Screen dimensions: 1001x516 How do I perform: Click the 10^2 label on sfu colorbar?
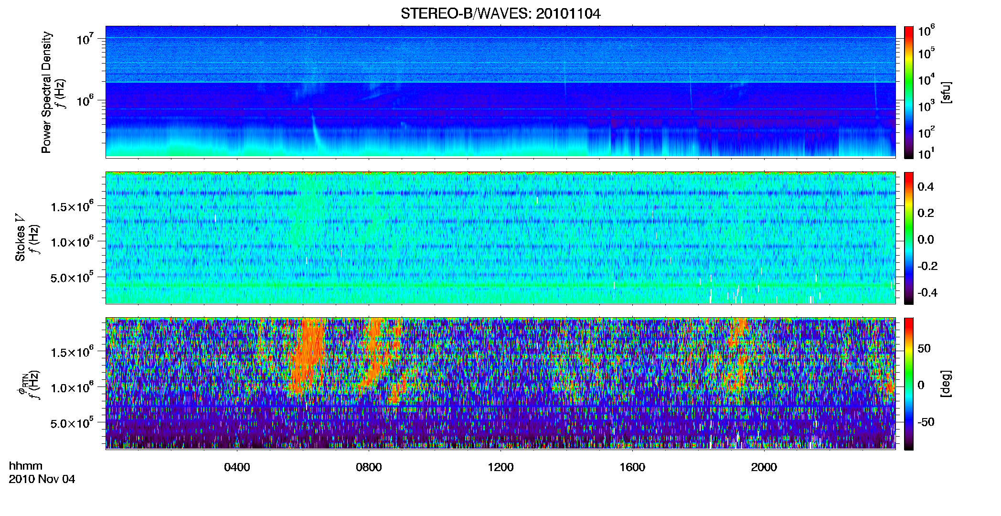926,132
